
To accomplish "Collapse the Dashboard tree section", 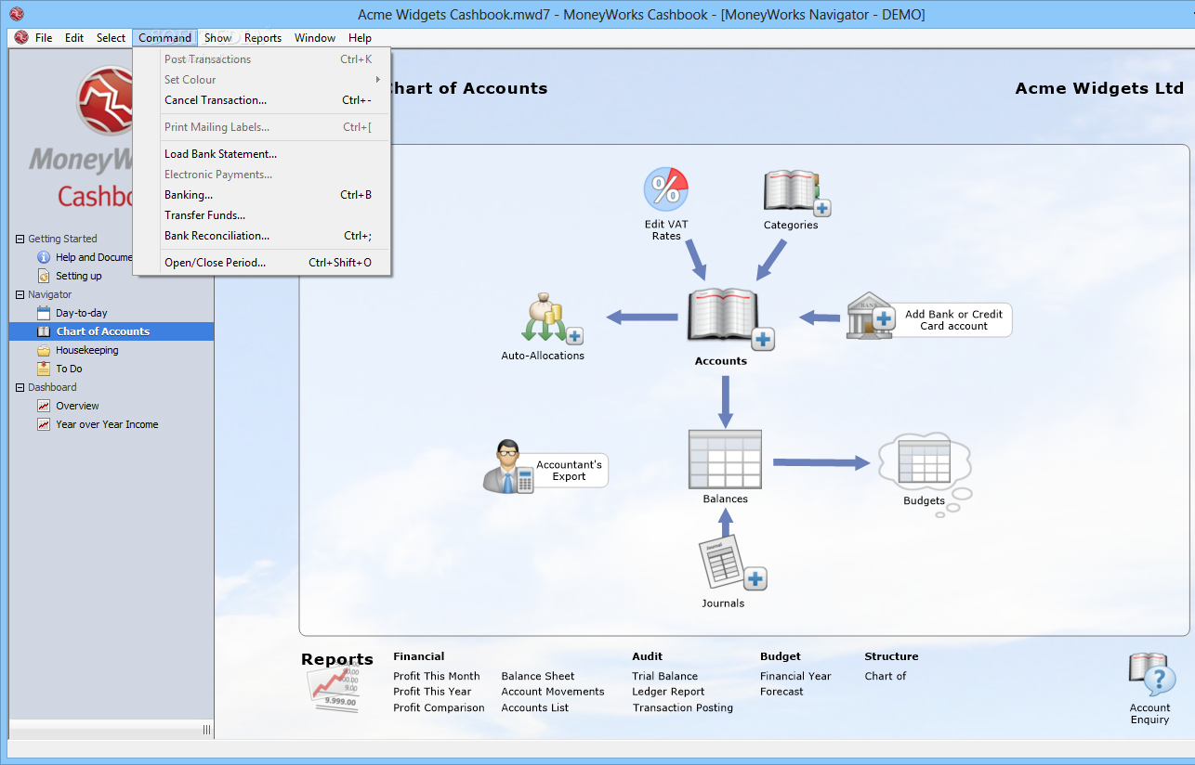I will tap(20, 387).
